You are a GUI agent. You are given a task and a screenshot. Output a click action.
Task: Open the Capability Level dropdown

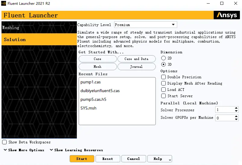click(146, 25)
